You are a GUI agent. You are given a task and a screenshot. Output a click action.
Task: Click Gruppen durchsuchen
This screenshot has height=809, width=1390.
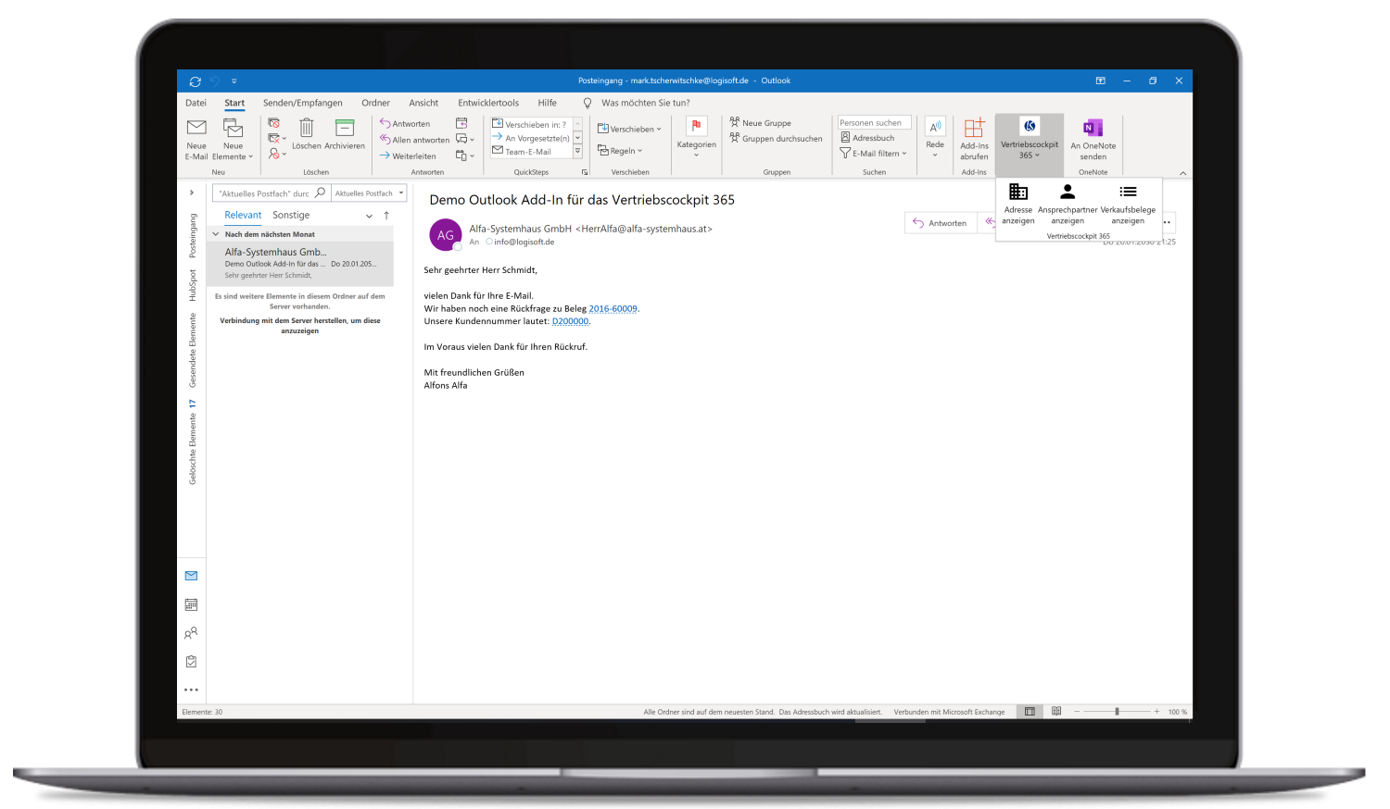(777, 138)
